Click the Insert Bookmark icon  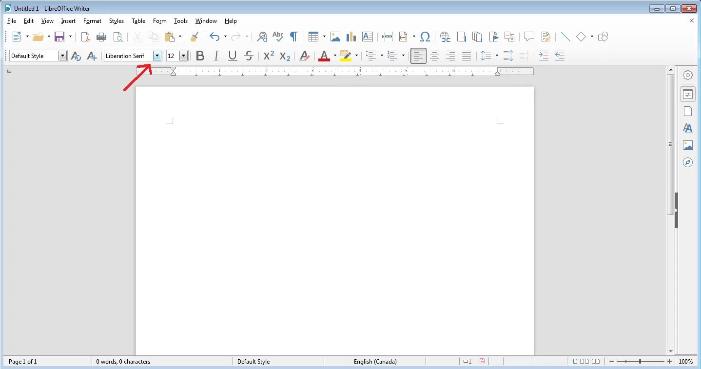coord(493,37)
